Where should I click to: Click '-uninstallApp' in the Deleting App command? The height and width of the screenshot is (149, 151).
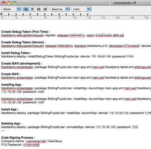pos(74,127)
